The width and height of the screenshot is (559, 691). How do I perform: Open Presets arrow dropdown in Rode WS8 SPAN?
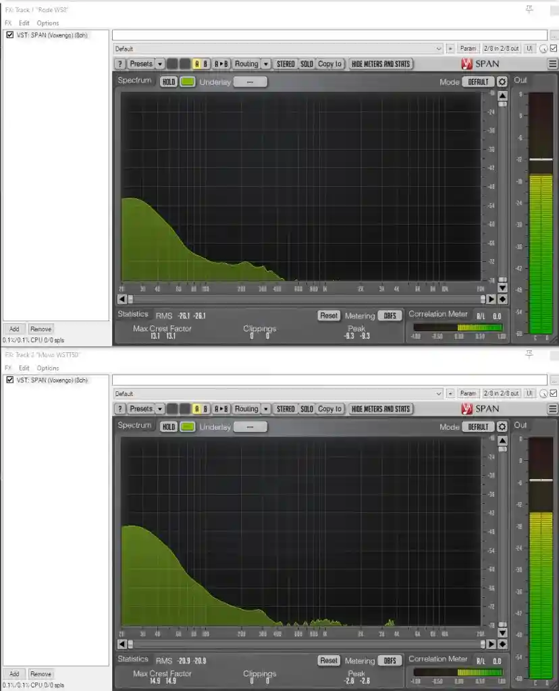pyautogui.click(x=159, y=64)
